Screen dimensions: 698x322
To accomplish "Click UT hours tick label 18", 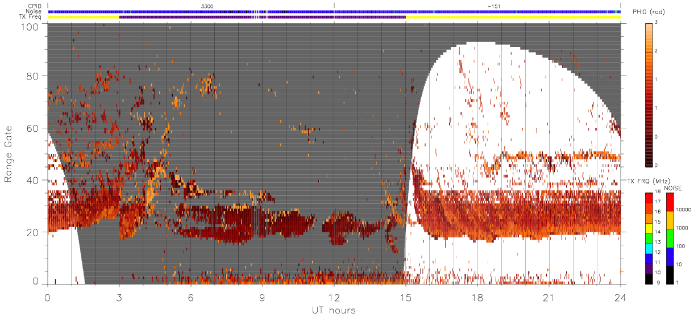I will pos(477,297).
